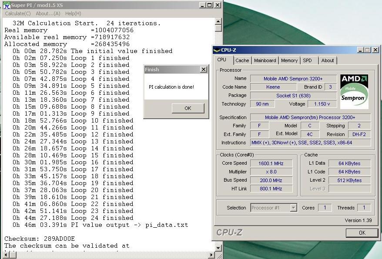Click the L1 Data value '64 KBytes'
Viewport: 382px width, 259px height.
click(350, 163)
